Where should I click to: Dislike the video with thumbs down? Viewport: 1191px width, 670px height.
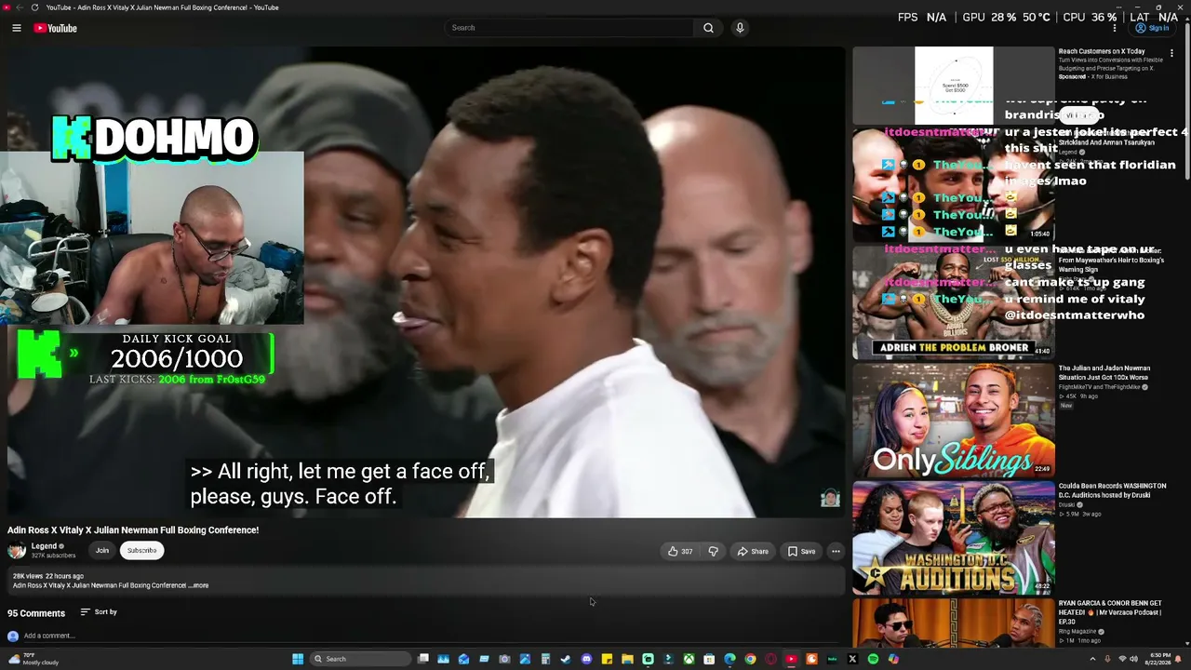(x=713, y=552)
